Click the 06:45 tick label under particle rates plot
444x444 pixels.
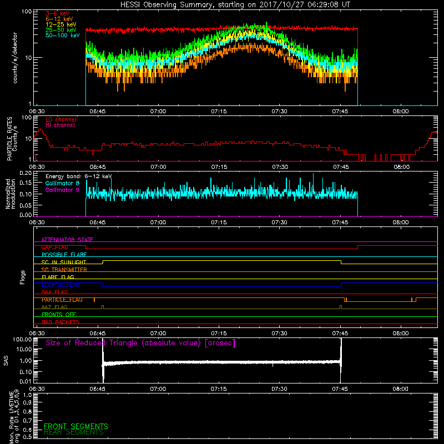98,167
